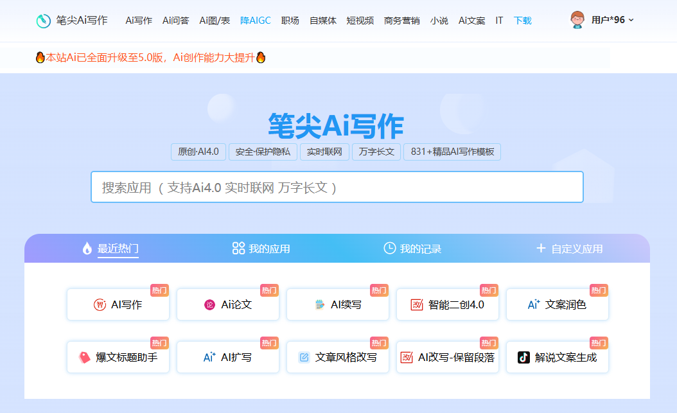Select the 文章风格改写 edit icon
This screenshot has width=677, height=413.
tap(304, 356)
